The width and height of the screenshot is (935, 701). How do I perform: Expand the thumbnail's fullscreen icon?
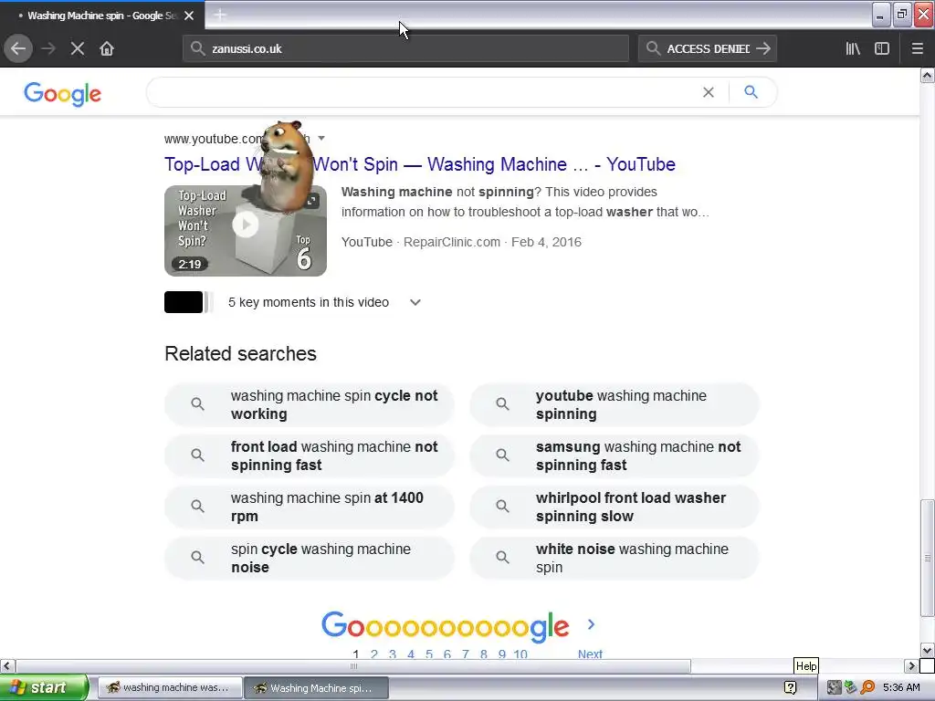312,201
